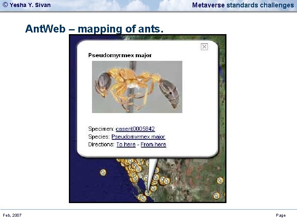Click the © Yesha Y. Sivan copyright text
The height and width of the screenshot is (222, 297).
tap(27, 5)
